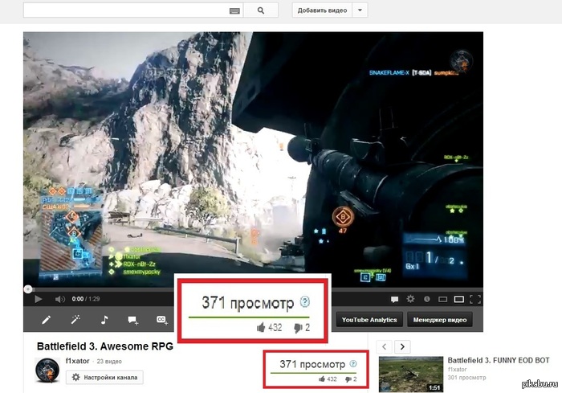Open YouTube Analytics button

369,320
